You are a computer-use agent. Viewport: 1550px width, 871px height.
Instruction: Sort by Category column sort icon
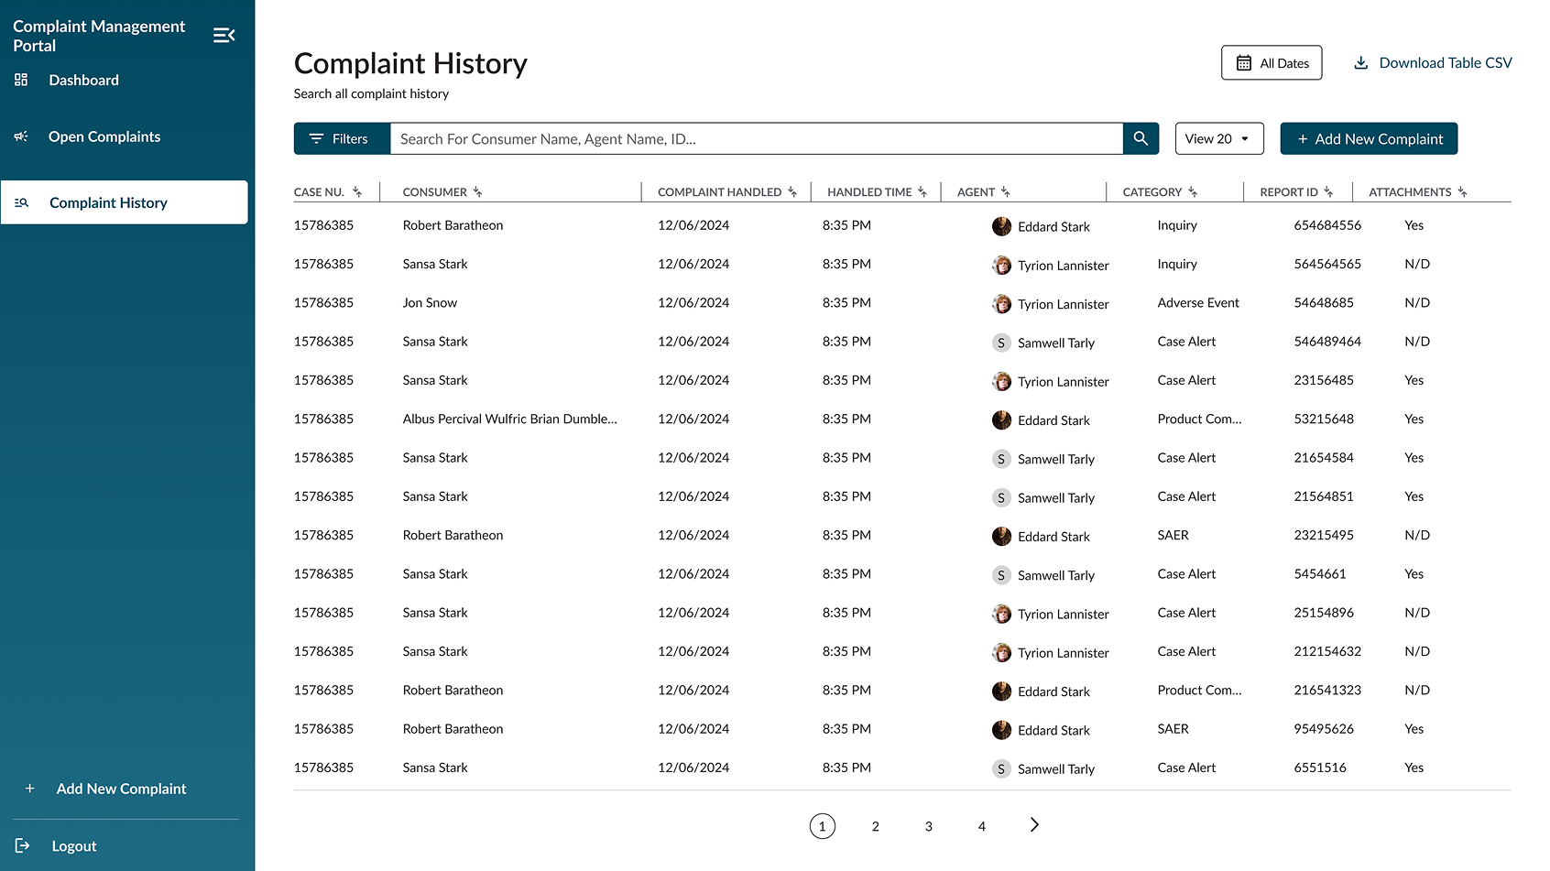click(x=1193, y=192)
